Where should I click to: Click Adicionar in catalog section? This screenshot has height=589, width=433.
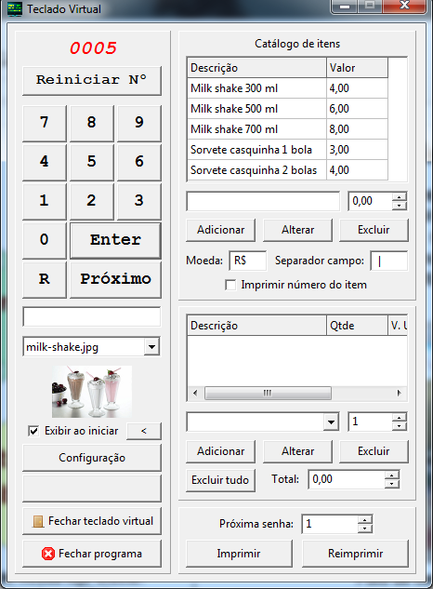(220, 230)
